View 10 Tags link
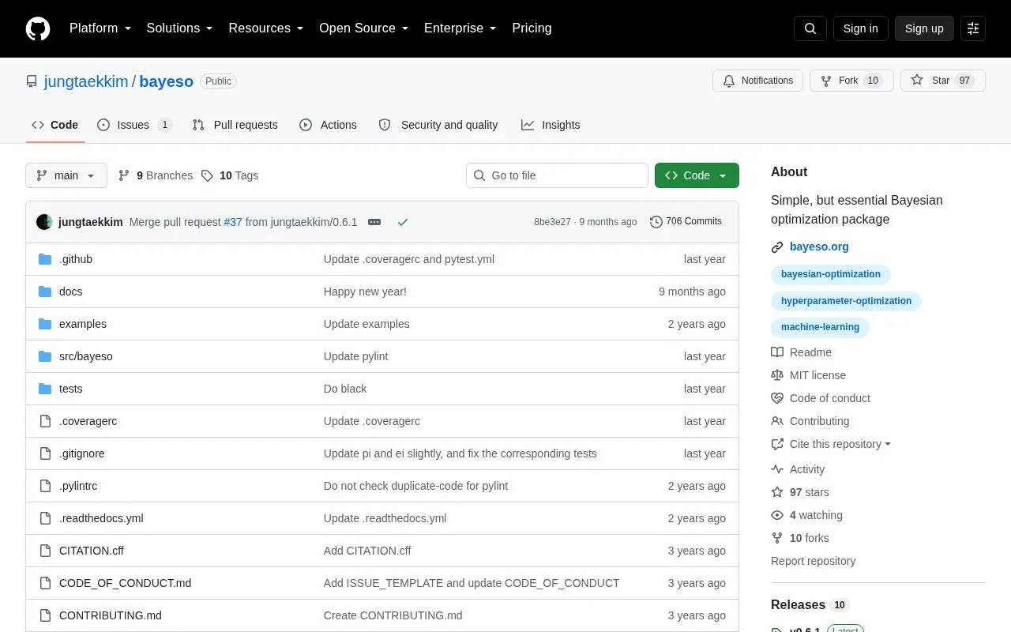 point(230,175)
